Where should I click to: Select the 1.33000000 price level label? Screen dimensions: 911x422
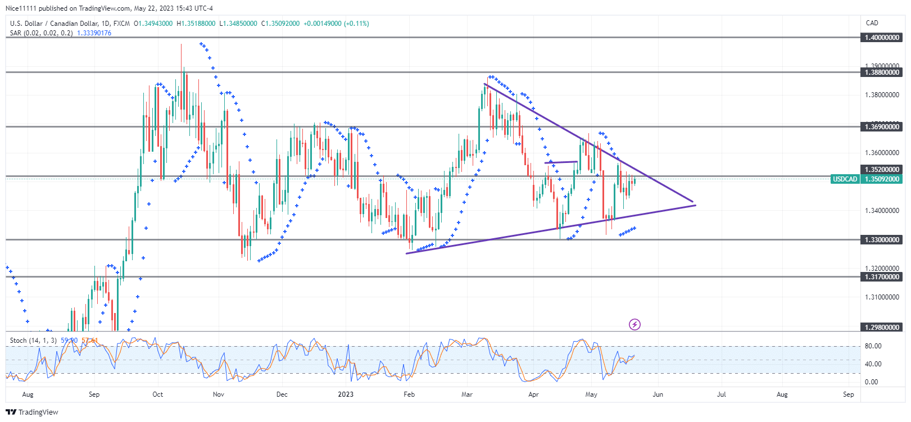(x=882, y=240)
